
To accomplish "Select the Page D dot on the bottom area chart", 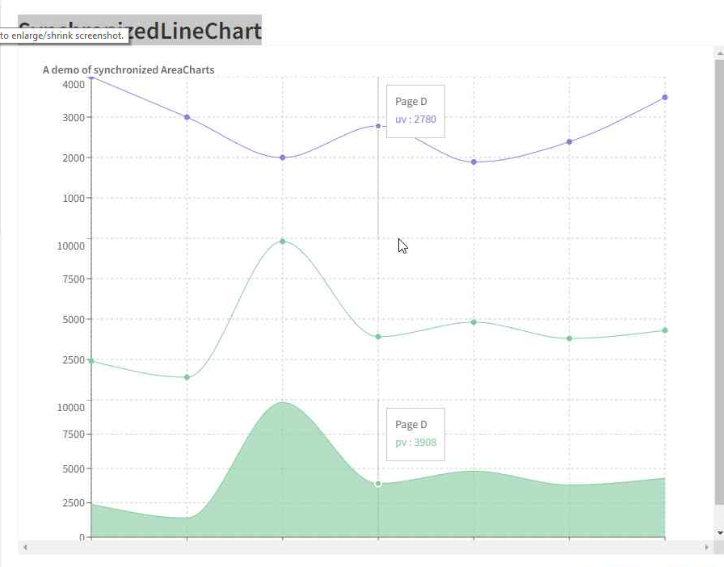I will (378, 482).
